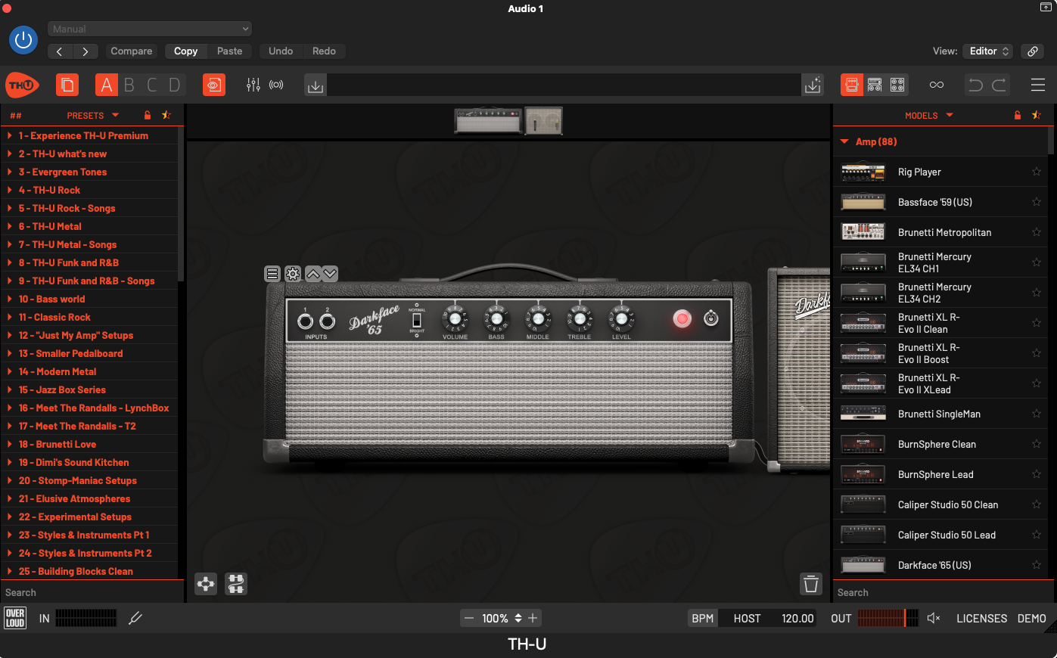Select the BurnSphere Clean amp model
Viewport: 1057px width, 658px height.
[x=940, y=444]
